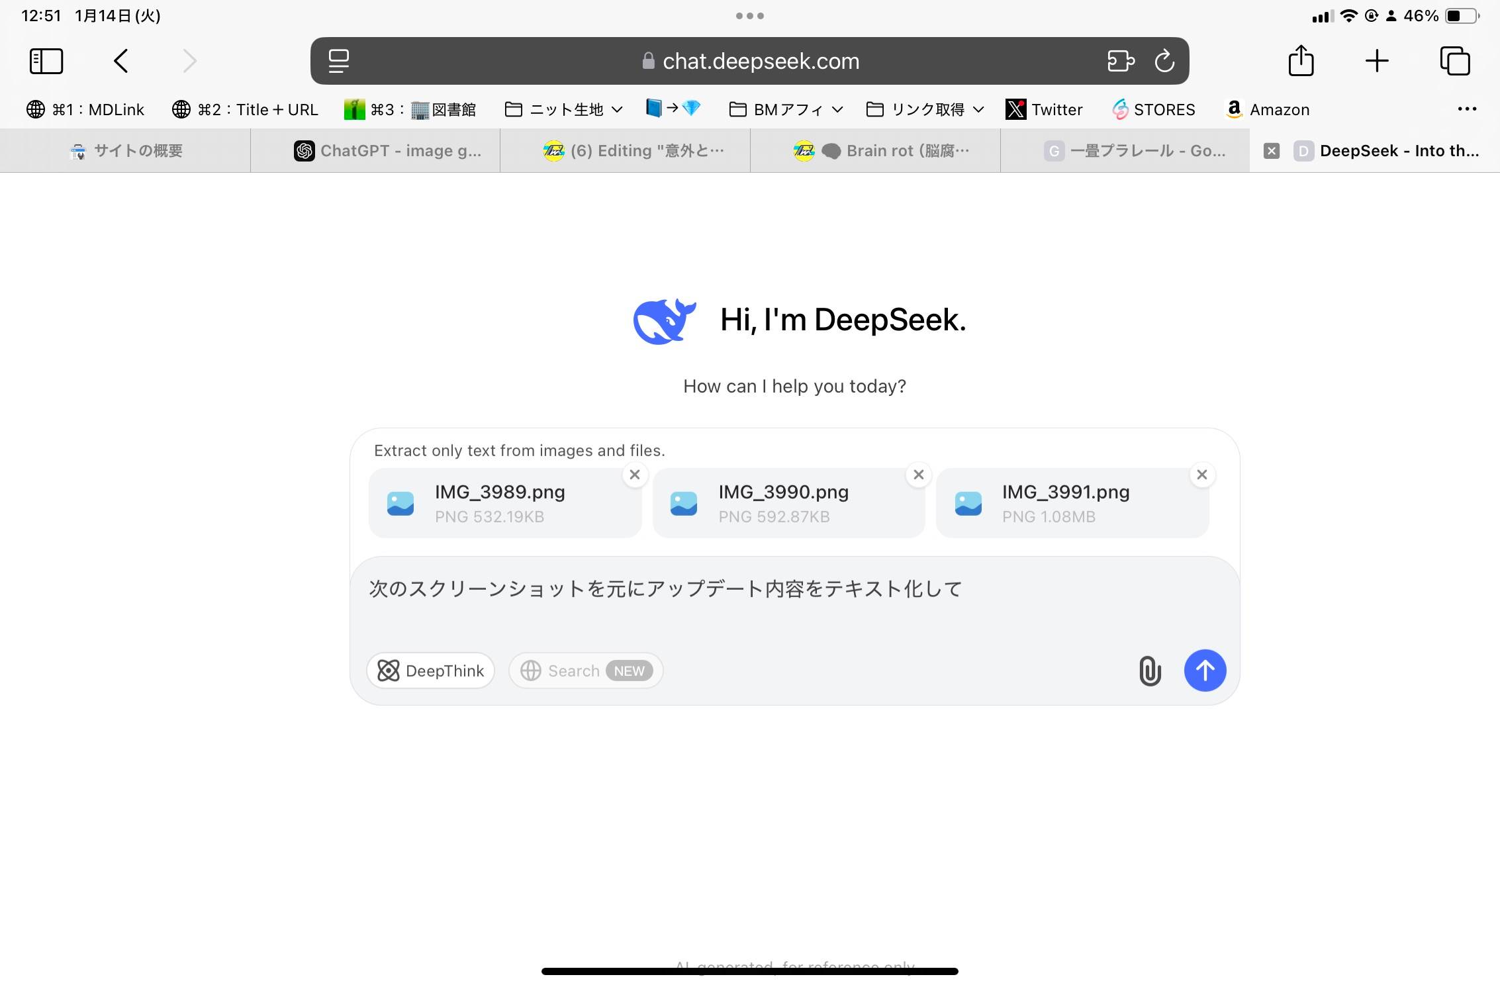This screenshot has width=1500, height=985.
Task: Tap the battery indicator in status bar
Action: (1462, 16)
